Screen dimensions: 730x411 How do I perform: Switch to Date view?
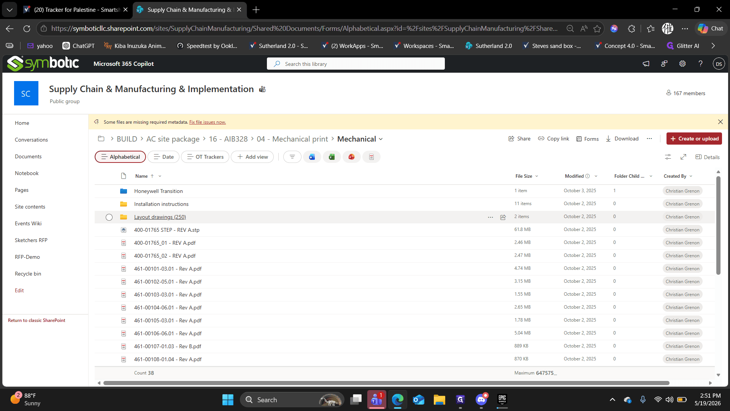coord(163,157)
